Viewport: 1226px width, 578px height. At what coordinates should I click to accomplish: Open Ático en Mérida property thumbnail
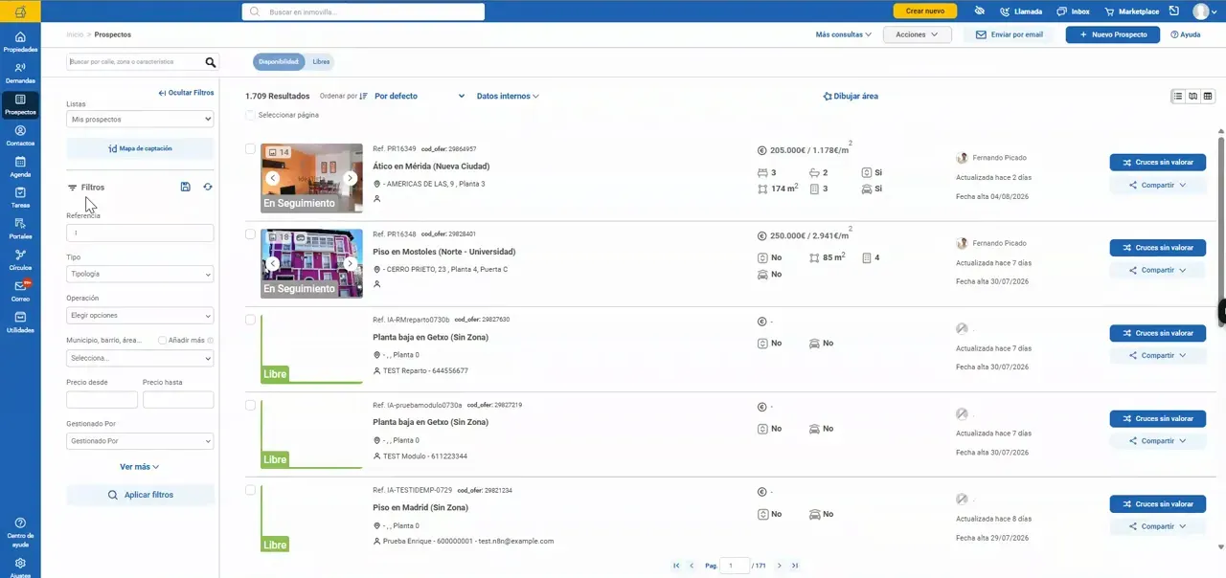(x=311, y=178)
